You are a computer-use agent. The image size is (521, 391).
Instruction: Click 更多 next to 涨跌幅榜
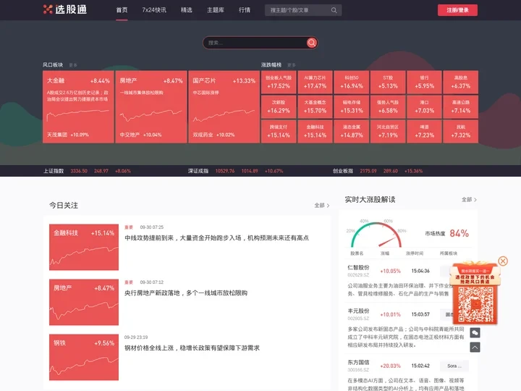(x=292, y=65)
